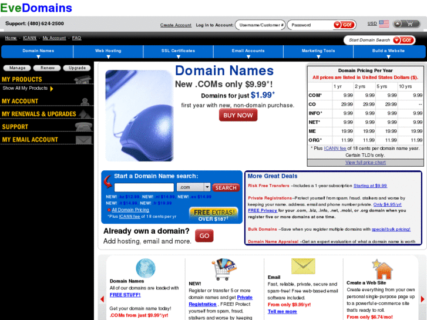Click the domain name search text box
The width and height of the screenshot is (427, 320).
(144, 187)
